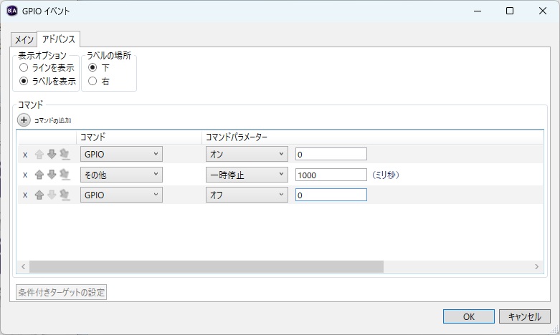Screen dimensions: 560x335
Task: Move the その他 command row up
Action: point(39,175)
